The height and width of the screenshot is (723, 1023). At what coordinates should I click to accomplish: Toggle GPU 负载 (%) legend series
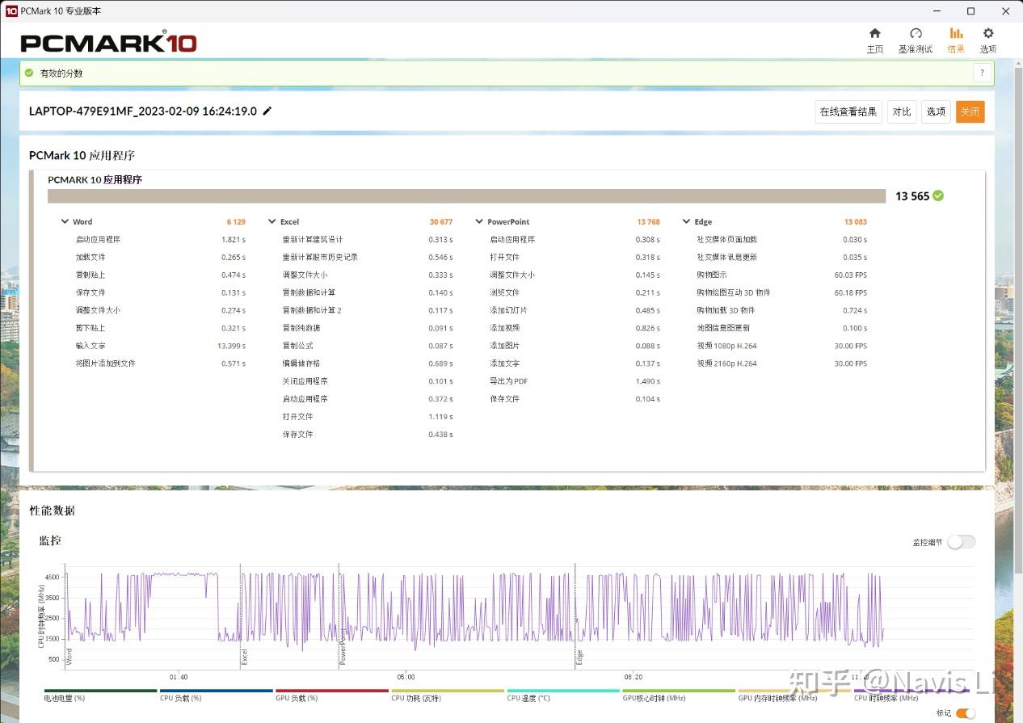(332, 694)
